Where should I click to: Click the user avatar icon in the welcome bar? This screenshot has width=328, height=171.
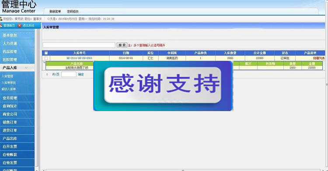1,19
